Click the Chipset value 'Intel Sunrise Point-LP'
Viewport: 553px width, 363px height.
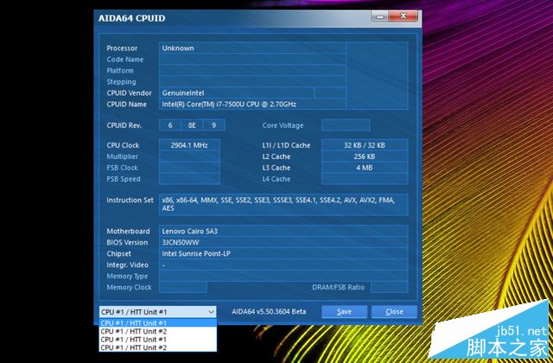(x=196, y=253)
